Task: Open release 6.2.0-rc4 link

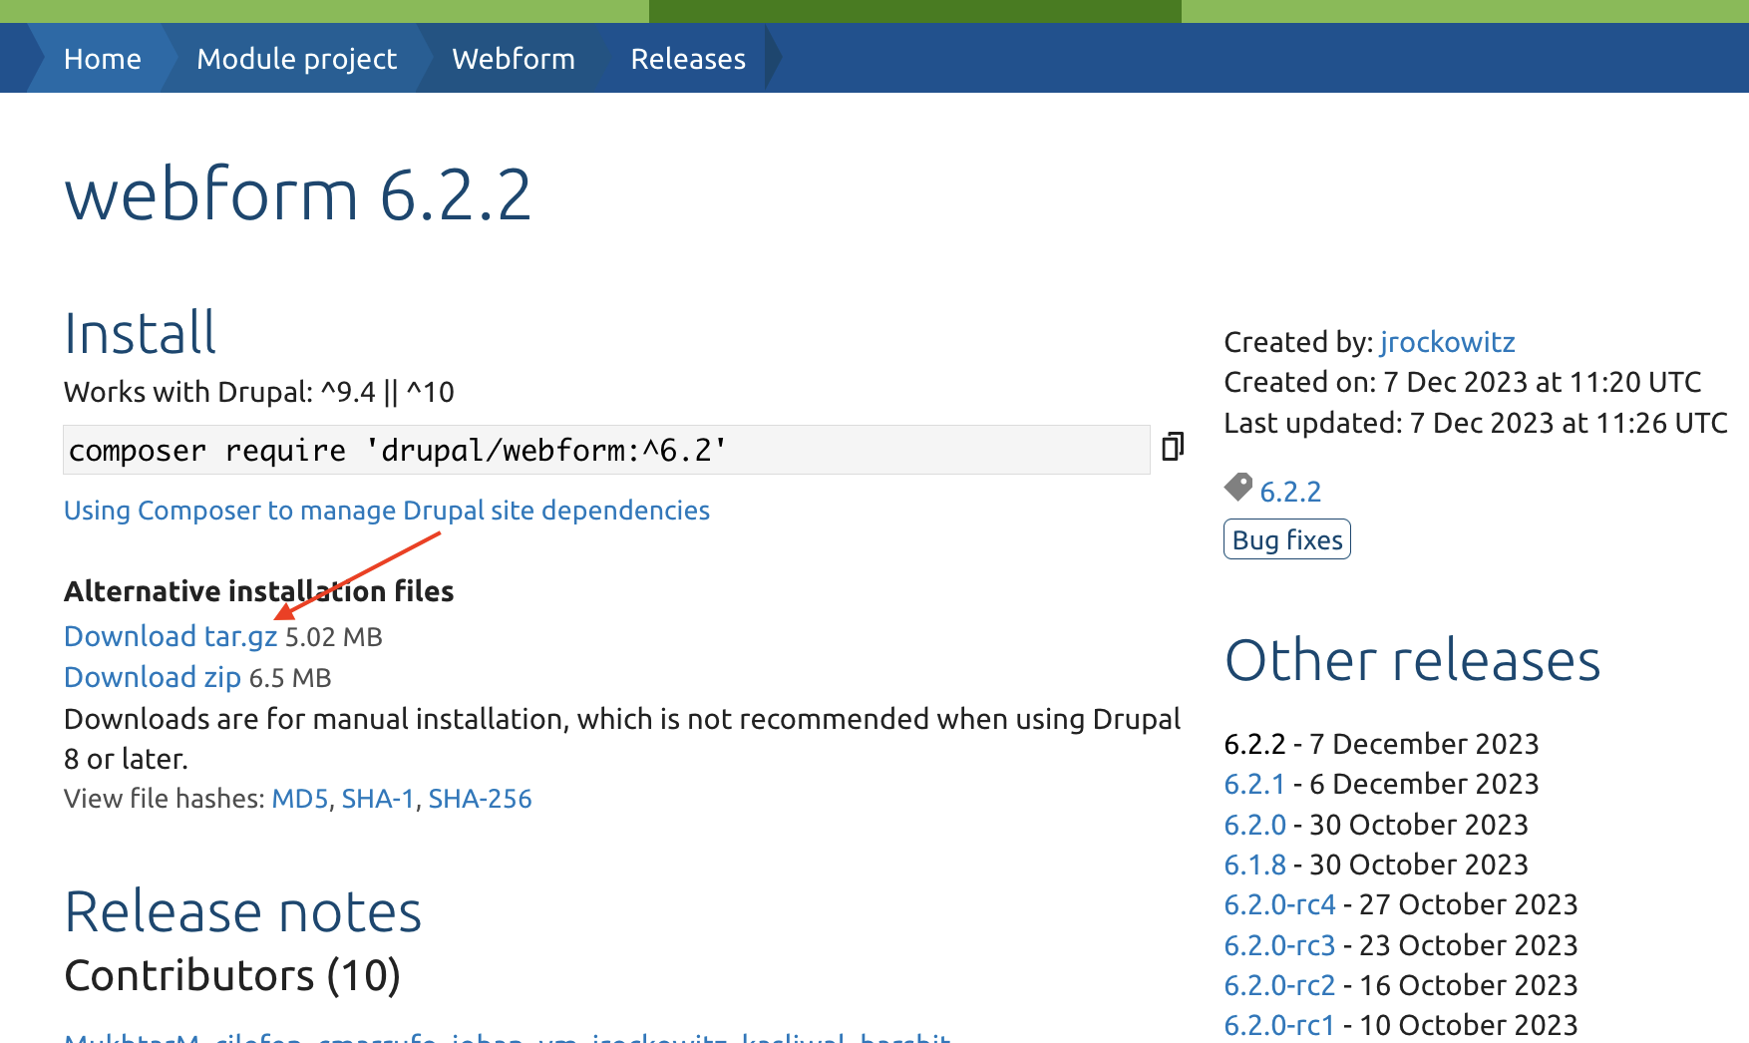Action: 1280,904
